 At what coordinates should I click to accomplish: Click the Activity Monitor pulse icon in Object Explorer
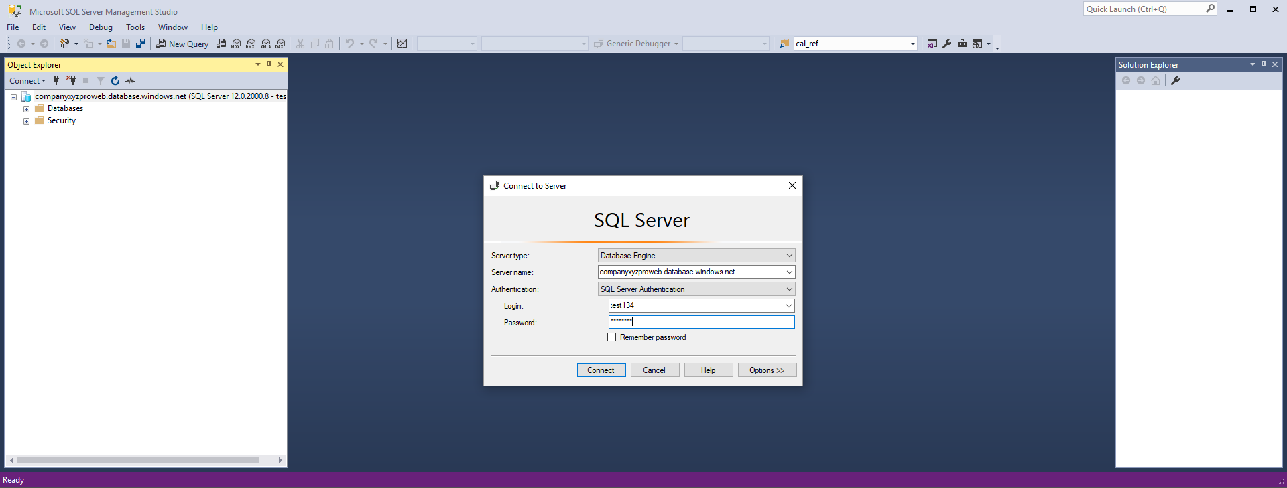pos(130,80)
